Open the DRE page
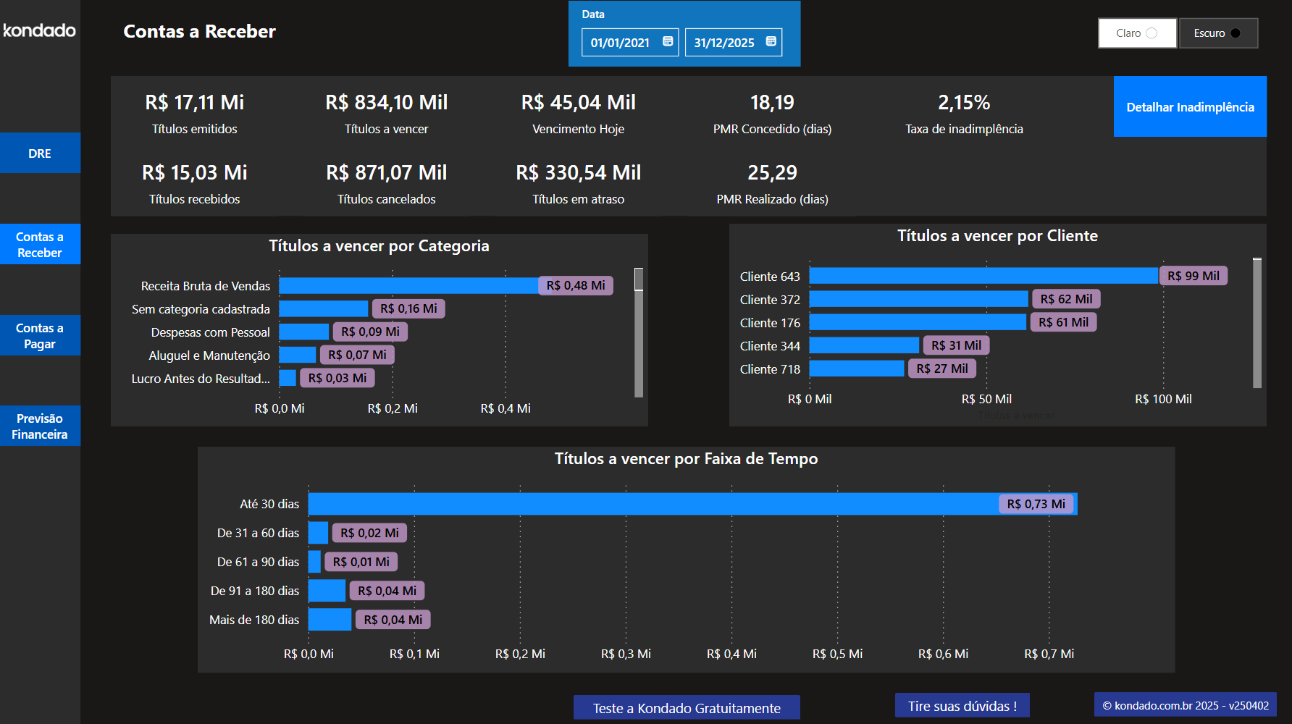Viewport: 1292px width, 724px height. tap(40, 153)
